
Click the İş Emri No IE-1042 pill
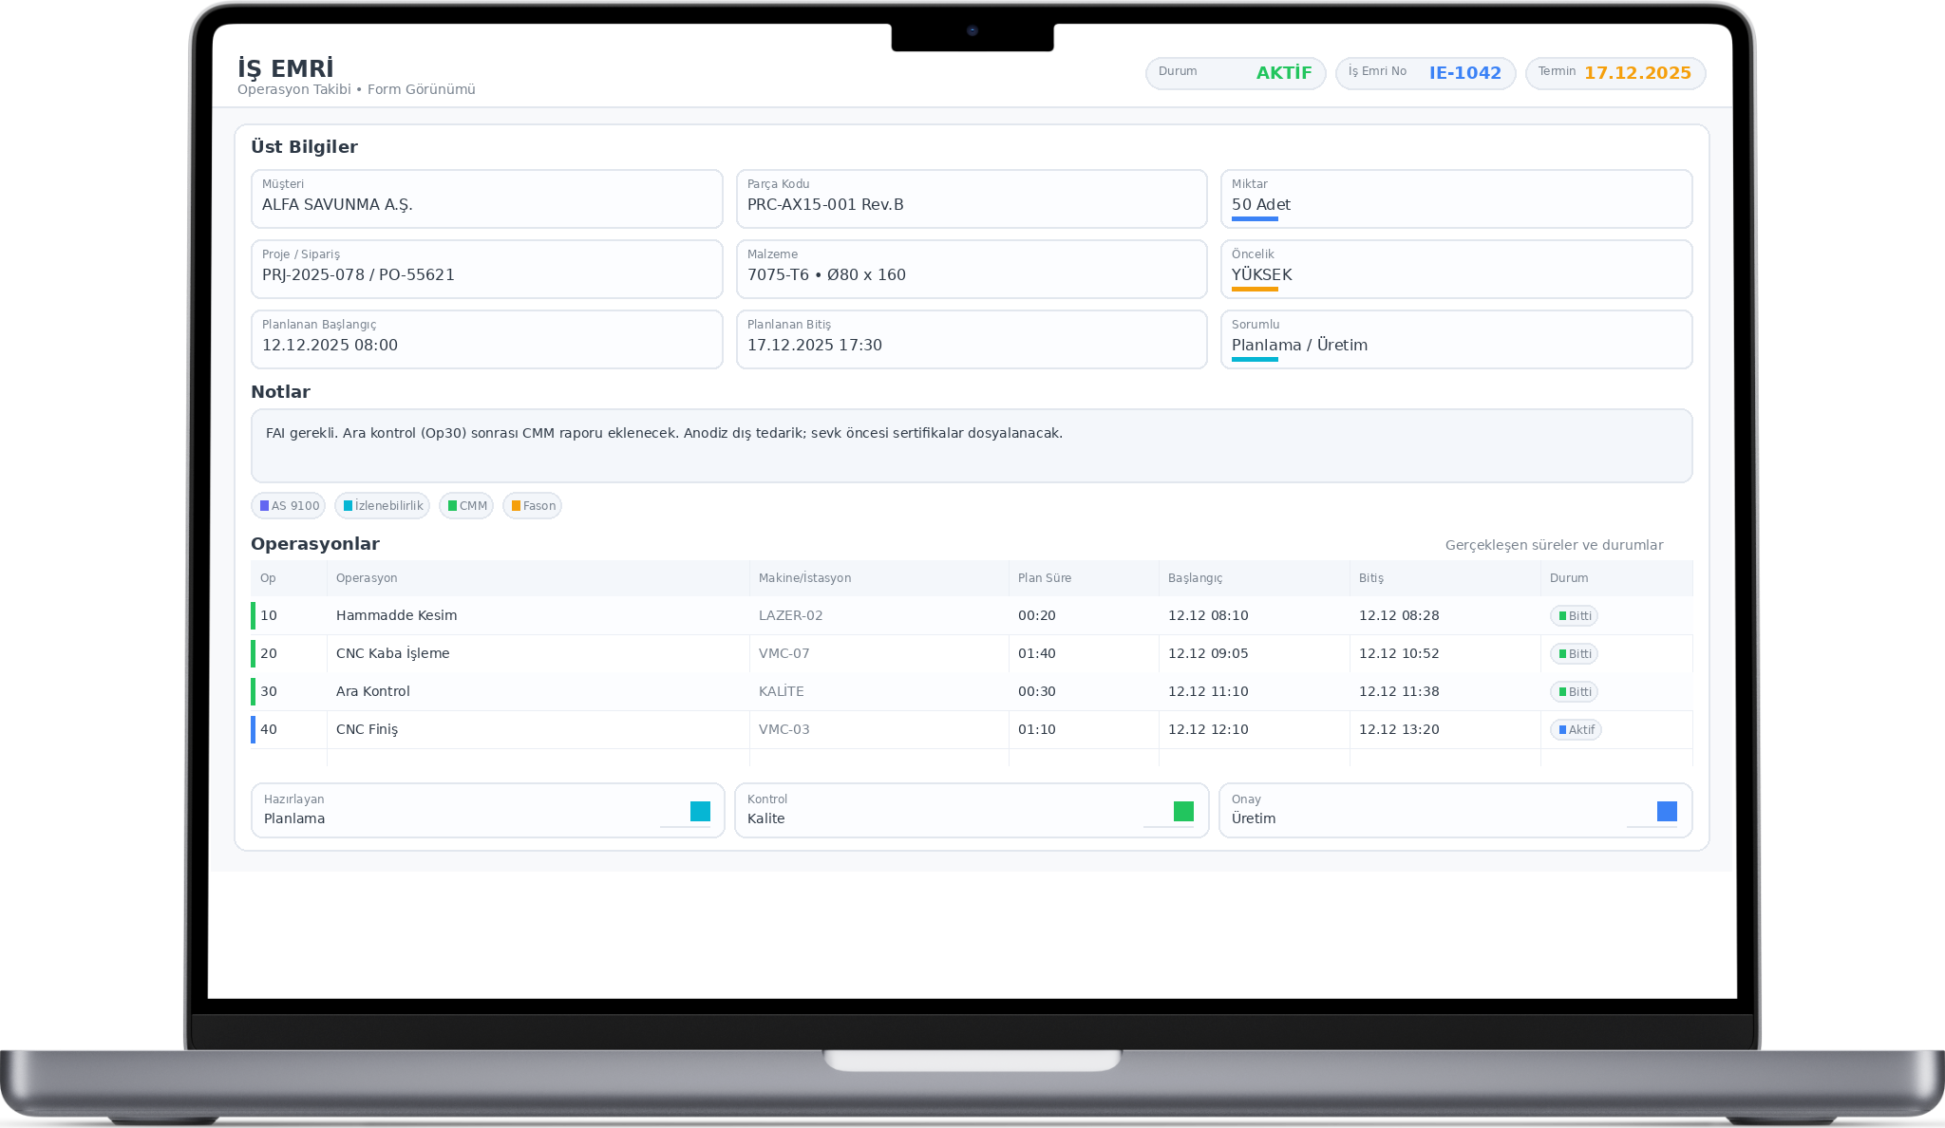tap(1425, 73)
